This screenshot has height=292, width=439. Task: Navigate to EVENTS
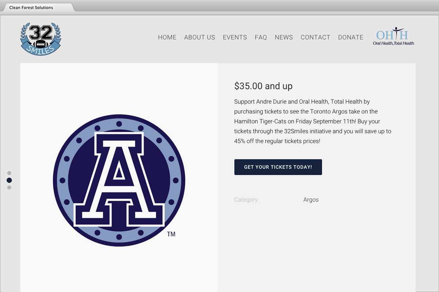[235, 37]
